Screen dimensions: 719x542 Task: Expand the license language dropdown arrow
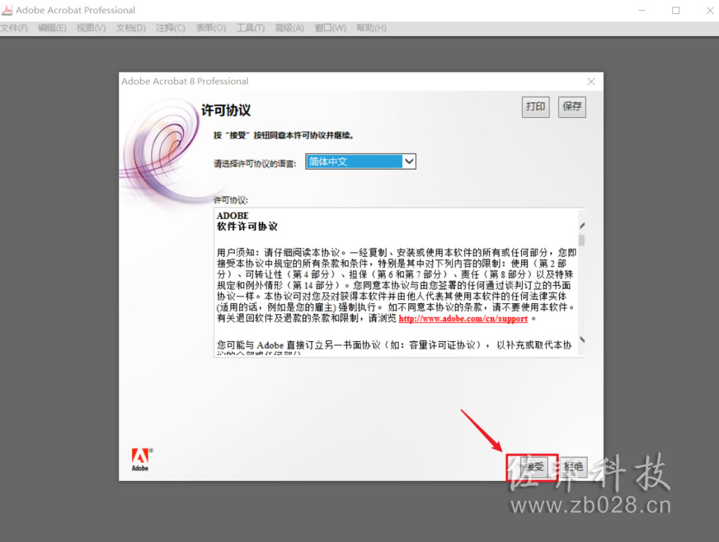tap(409, 162)
